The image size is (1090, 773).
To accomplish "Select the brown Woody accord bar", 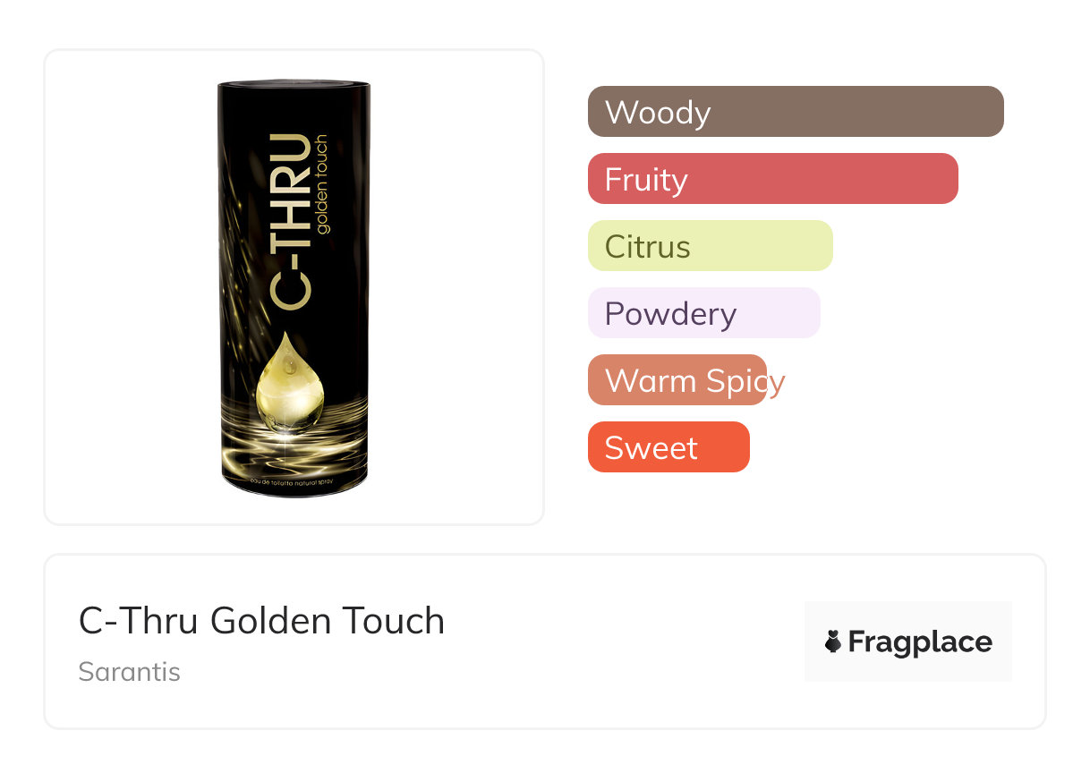I will [796, 112].
